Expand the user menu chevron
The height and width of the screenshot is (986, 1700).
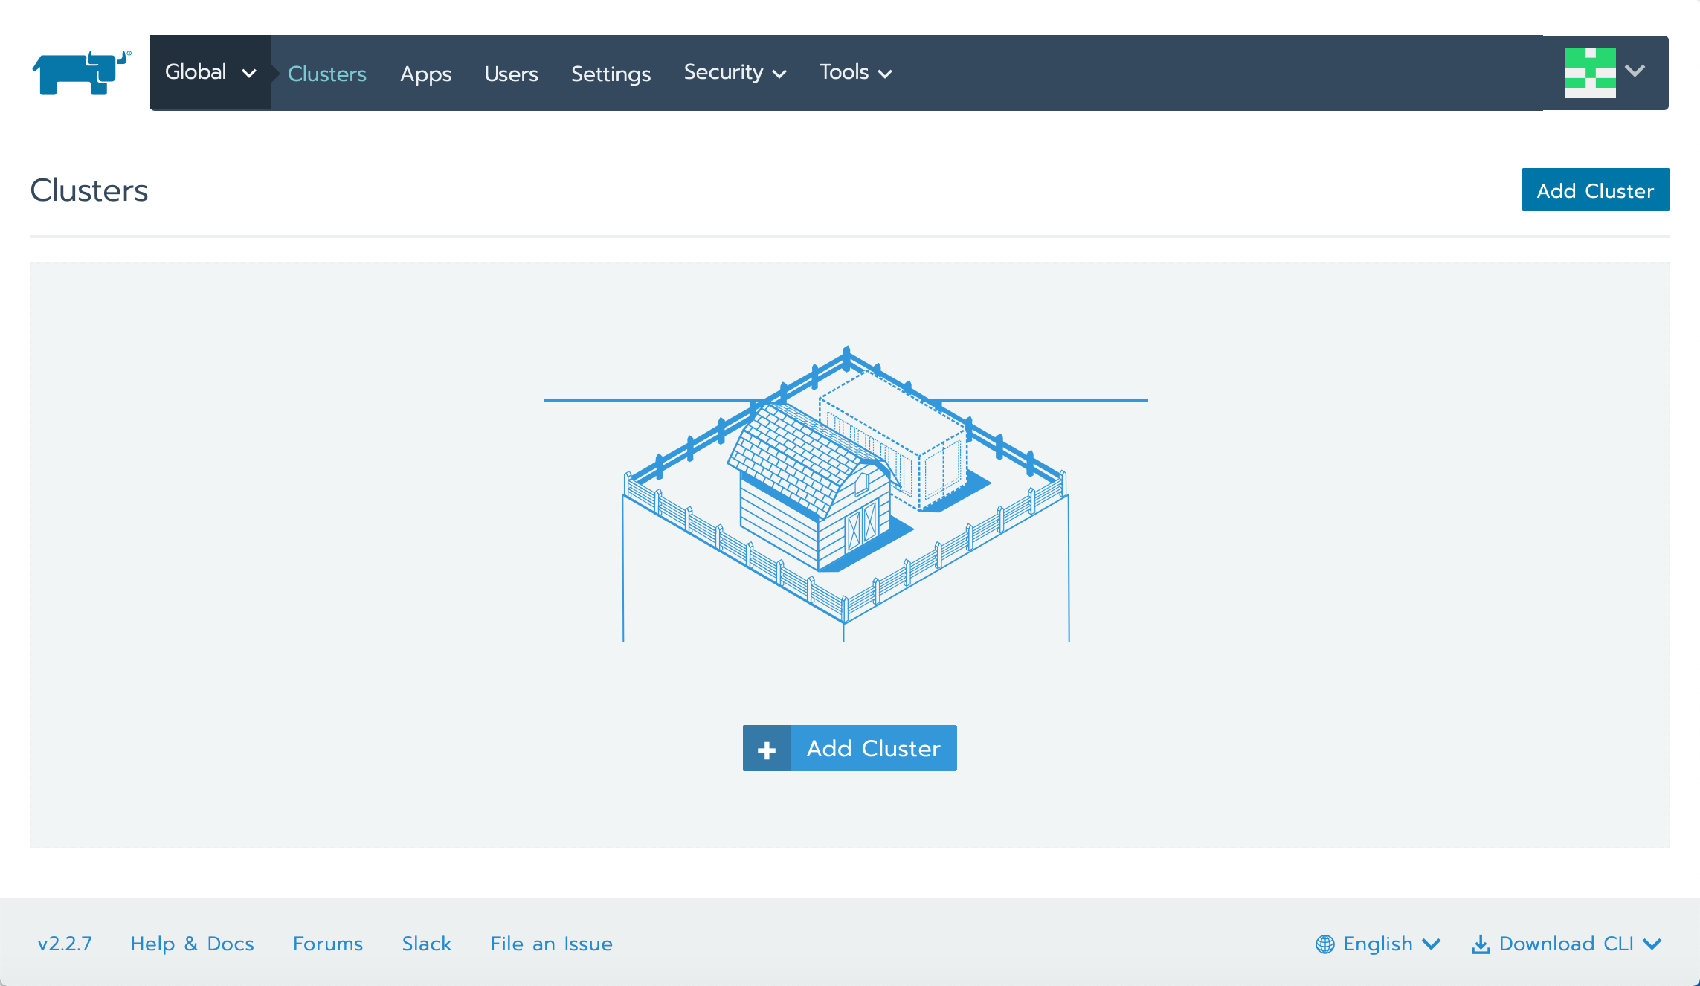(1635, 71)
